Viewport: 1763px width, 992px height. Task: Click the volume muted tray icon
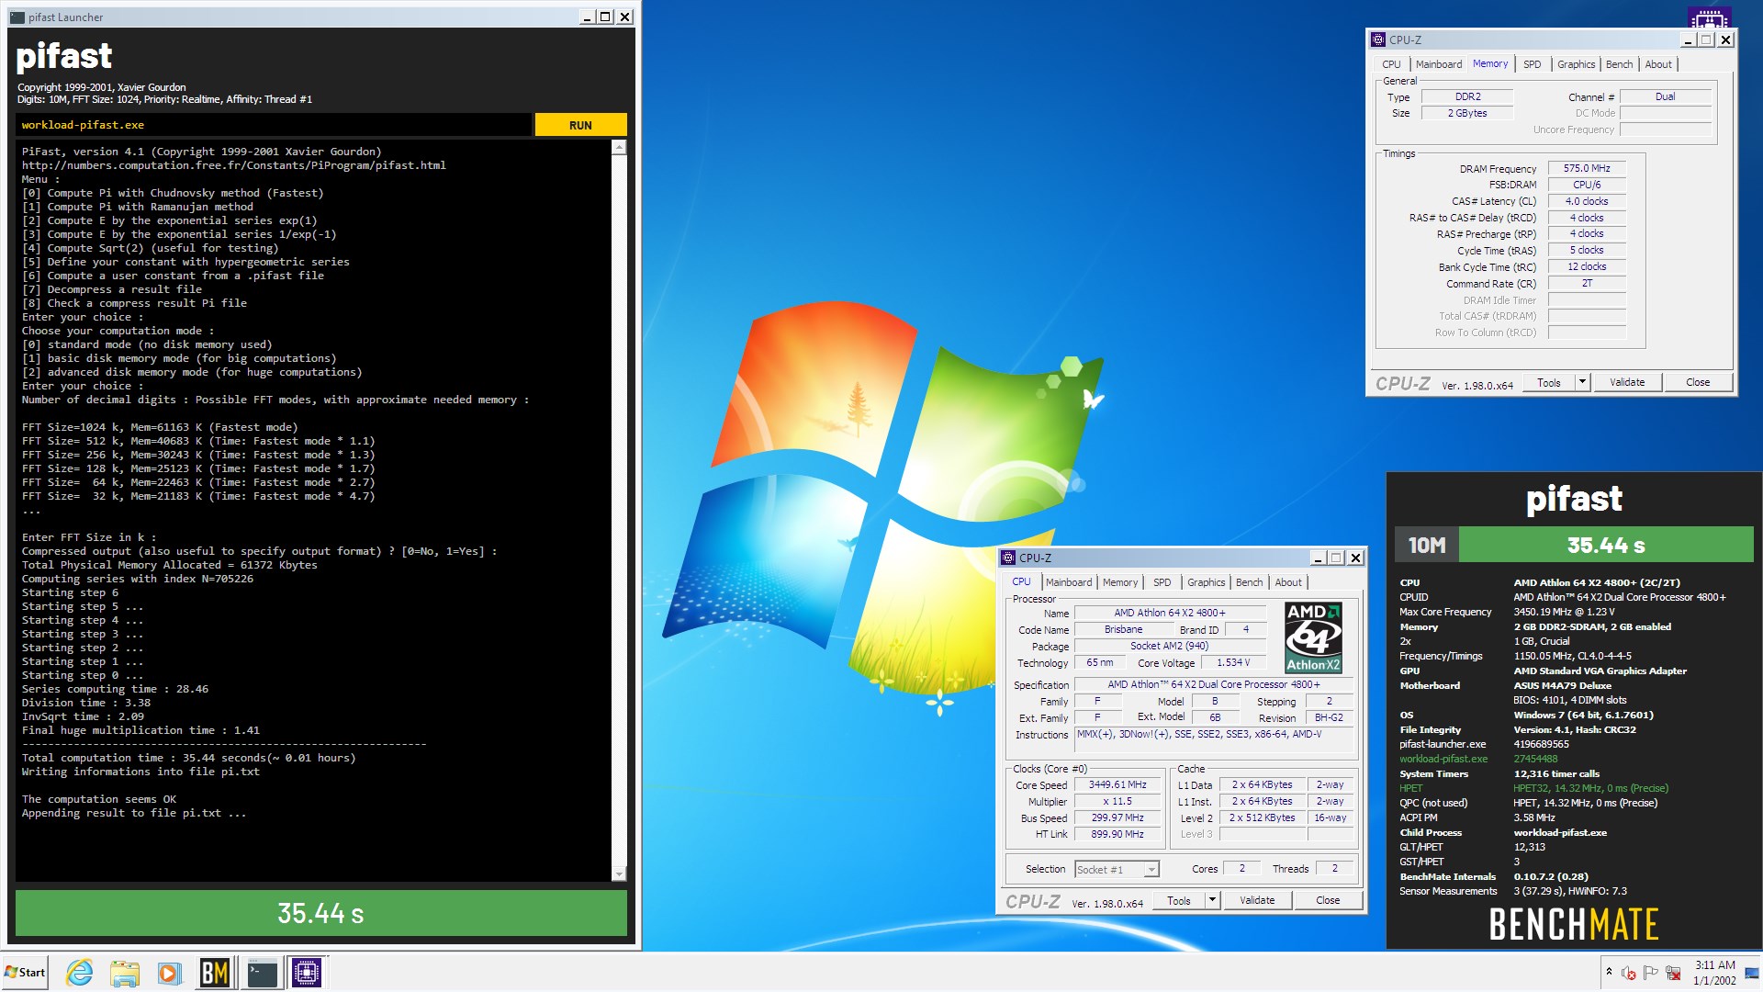[1629, 973]
